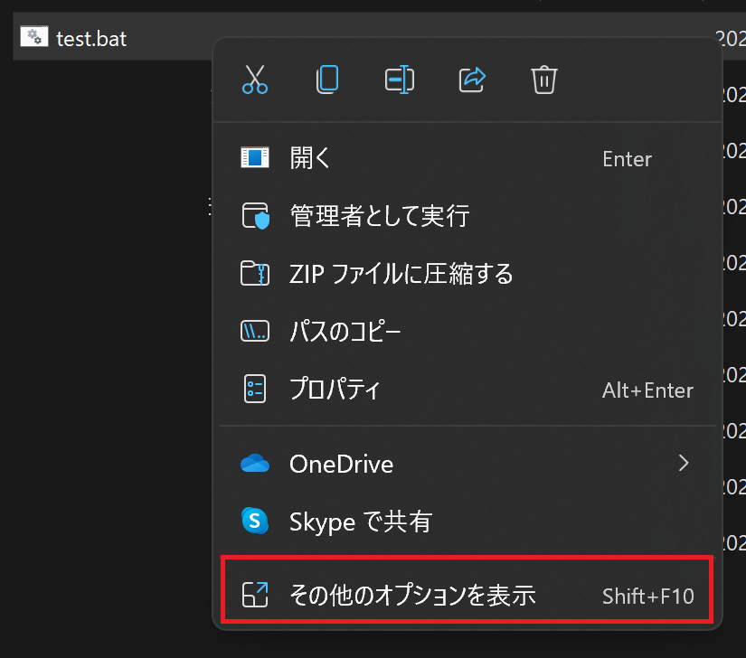The height and width of the screenshot is (658, 746).
Task: Share test.bat using the share arrow icon
Action: (471, 80)
